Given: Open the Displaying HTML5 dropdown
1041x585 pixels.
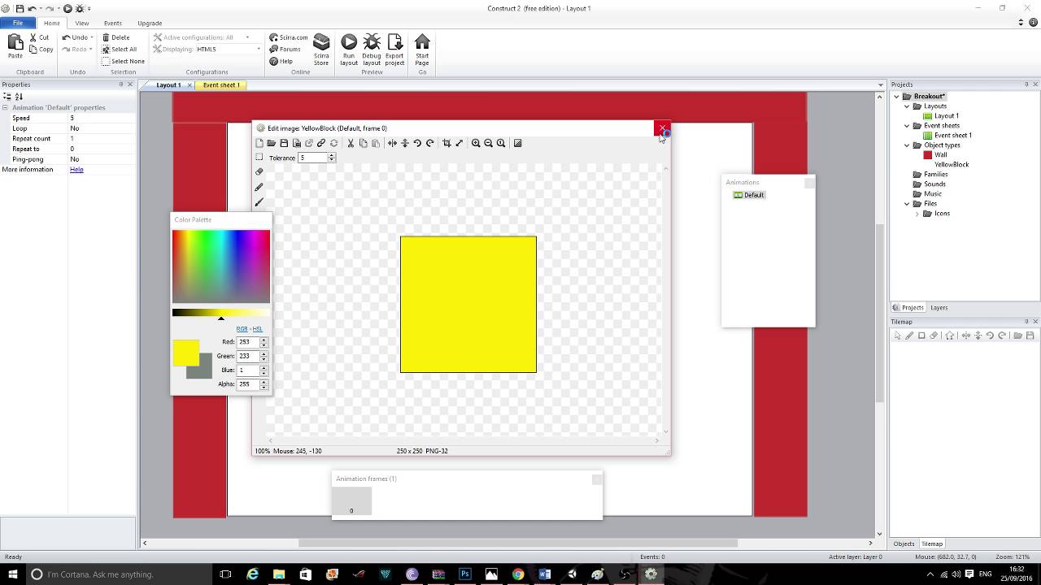Looking at the screenshot, I should coord(259,50).
